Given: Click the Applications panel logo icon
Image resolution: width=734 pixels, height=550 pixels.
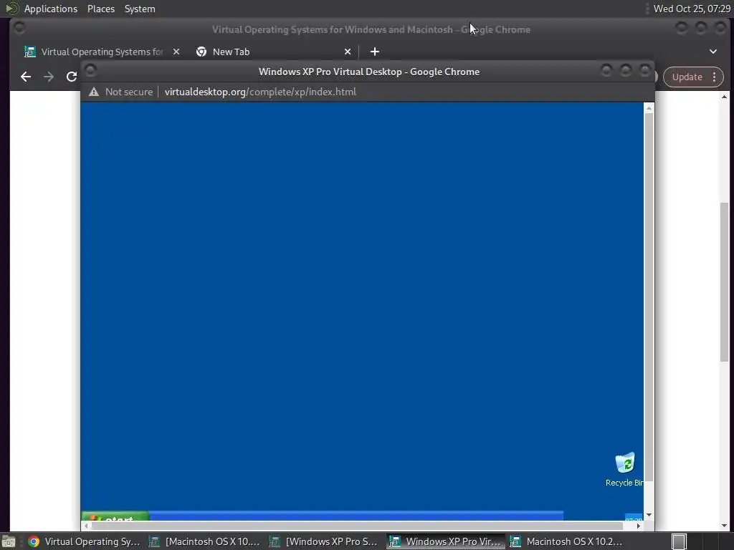Looking at the screenshot, I should pyautogui.click(x=12, y=9).
